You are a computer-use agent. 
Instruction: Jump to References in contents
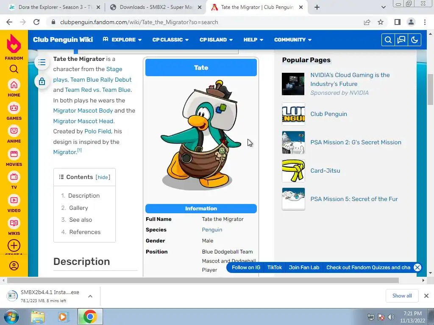(85, 232)
